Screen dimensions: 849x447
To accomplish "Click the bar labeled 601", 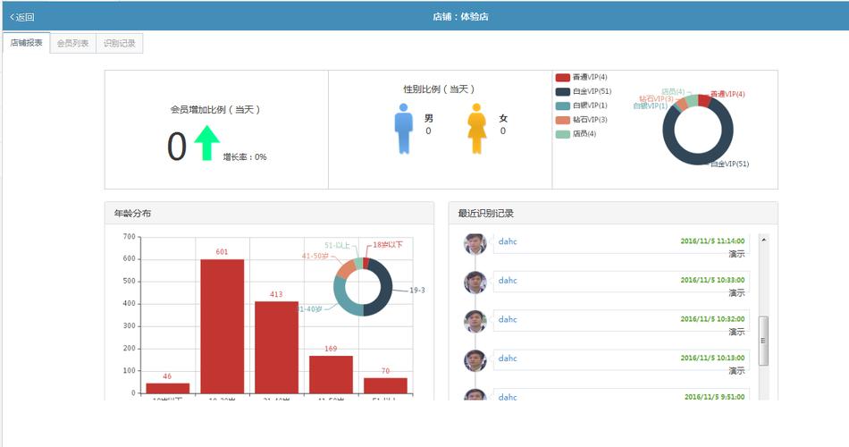I will pos(222,326).
